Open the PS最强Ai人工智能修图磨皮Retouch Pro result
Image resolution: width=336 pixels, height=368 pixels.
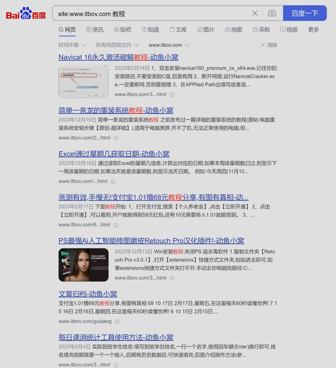click(x=151, y=241)
